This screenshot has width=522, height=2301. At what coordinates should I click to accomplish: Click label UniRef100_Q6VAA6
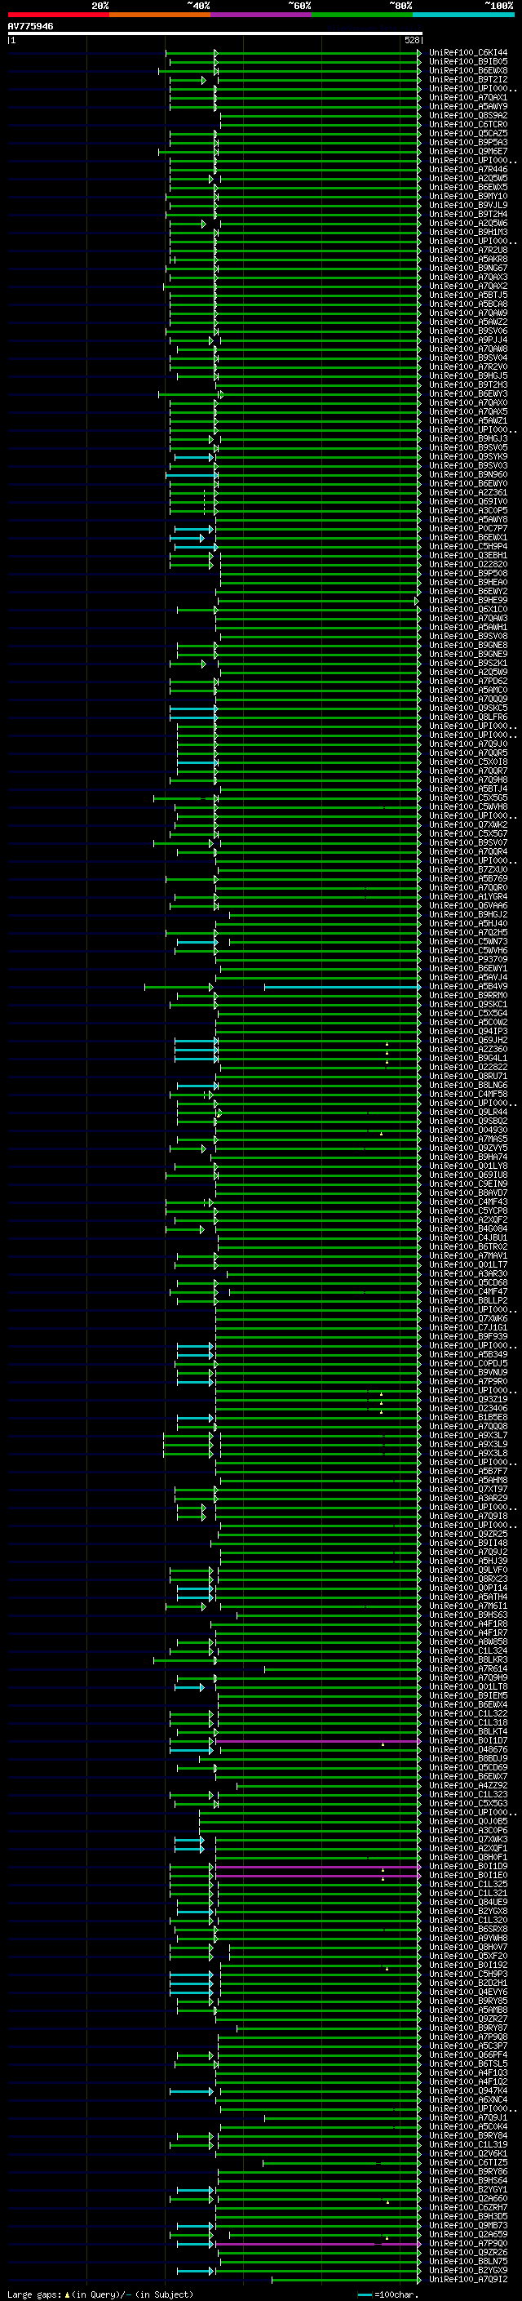click(468, 906)
